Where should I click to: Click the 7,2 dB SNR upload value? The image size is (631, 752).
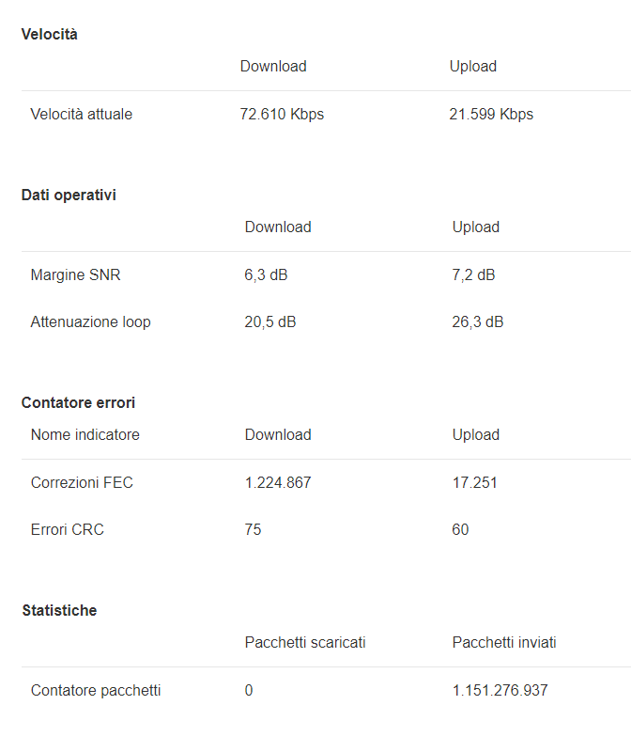[473, 275]
